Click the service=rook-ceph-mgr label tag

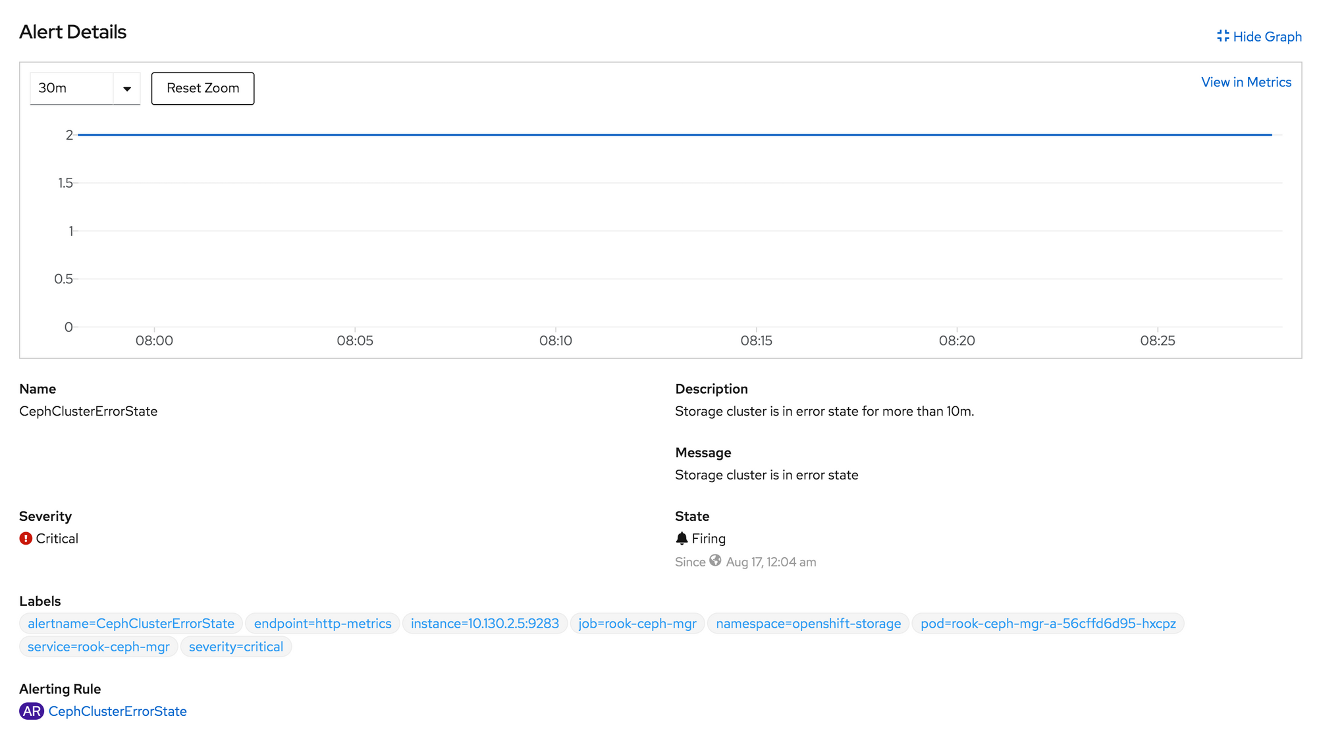point(97,647)
